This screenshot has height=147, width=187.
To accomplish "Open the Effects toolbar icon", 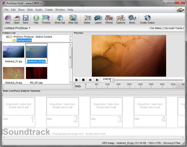I will (109, 19).
